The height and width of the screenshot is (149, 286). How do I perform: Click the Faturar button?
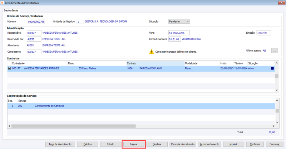134,144
